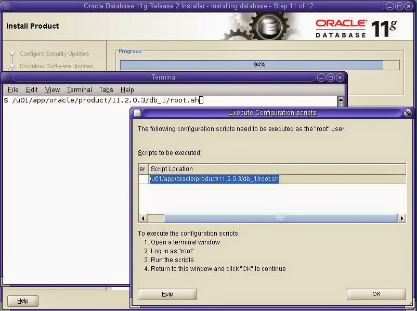Click 'Open a terminal window' instruction text
Screen dimensions: 417x311
pyautogui.click(x=186, y=242)
